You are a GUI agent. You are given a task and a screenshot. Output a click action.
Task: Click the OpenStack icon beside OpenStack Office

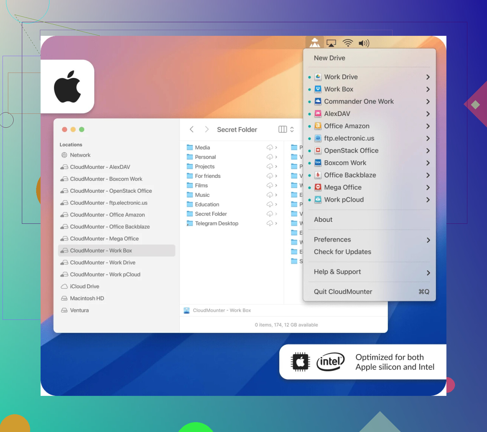[x=318, y=150]
